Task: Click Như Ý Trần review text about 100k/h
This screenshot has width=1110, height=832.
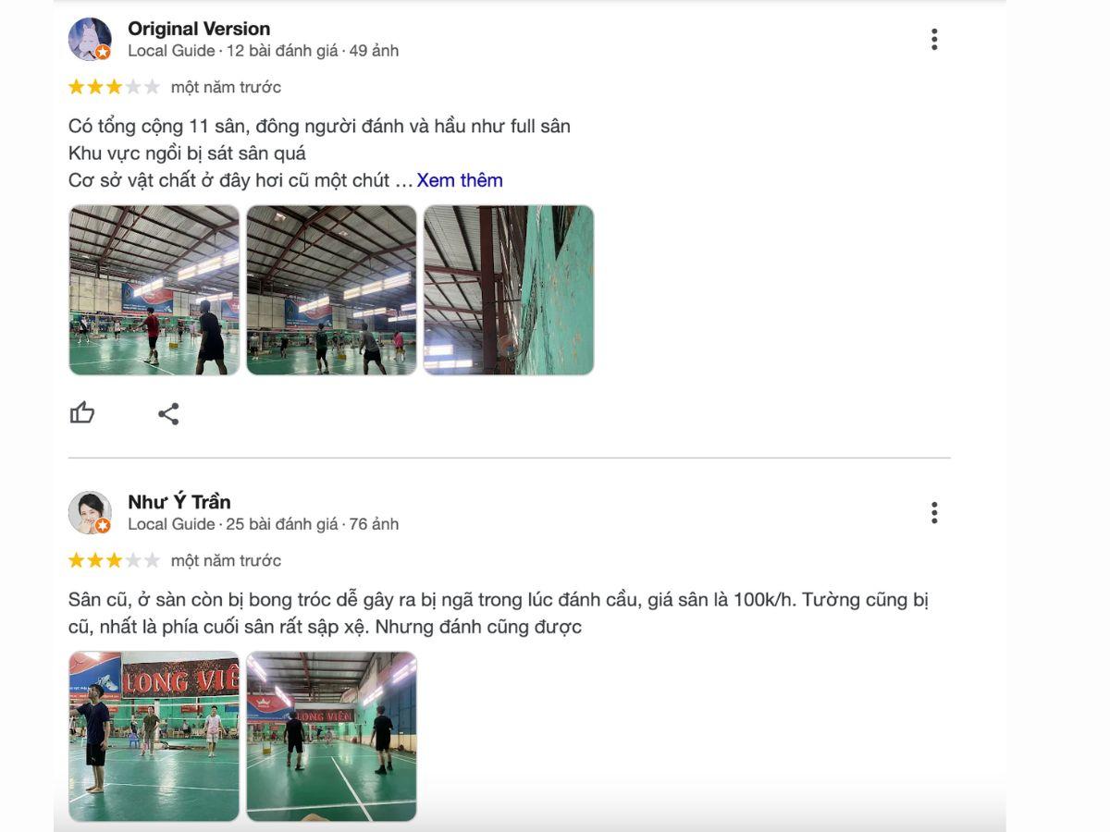Action: click(x=498, y=613)
